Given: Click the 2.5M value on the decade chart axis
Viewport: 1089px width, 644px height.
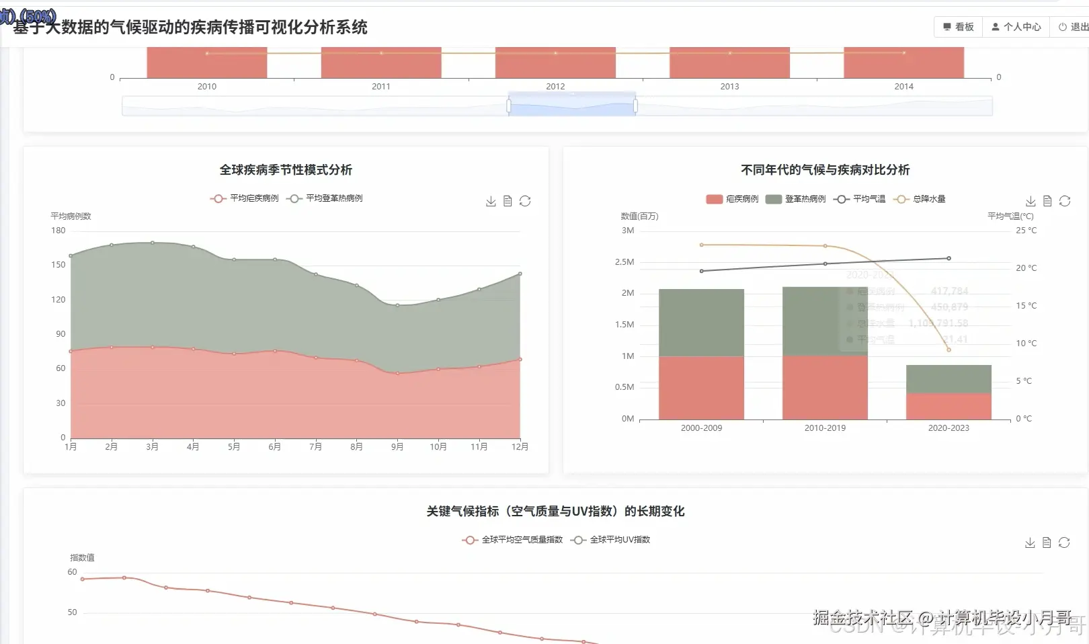Looking at the screenshot, I should point(624,262).
